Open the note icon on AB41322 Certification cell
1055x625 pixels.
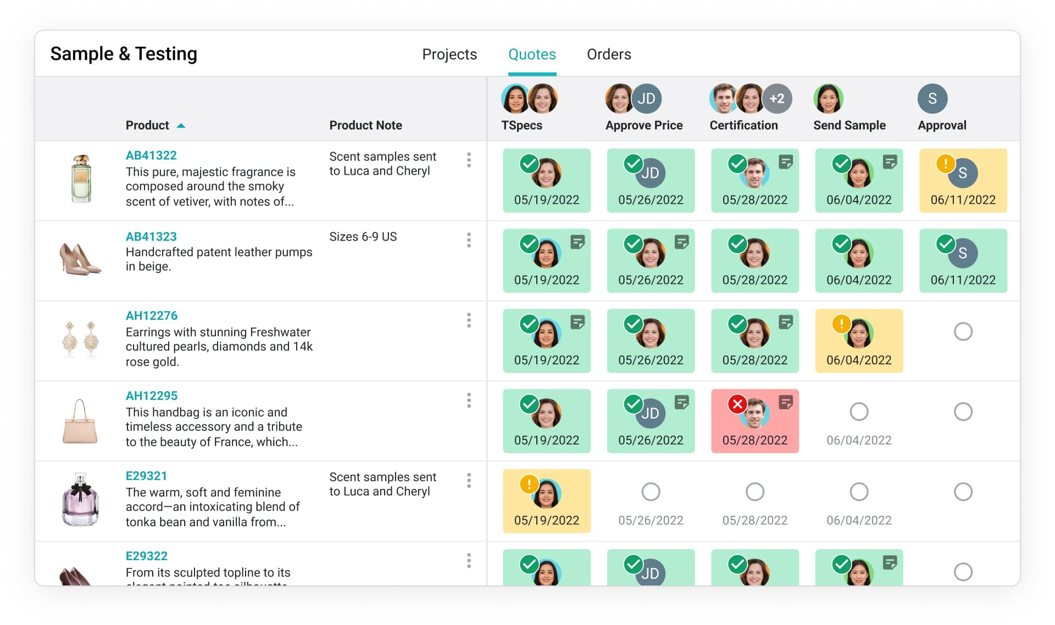786,162
